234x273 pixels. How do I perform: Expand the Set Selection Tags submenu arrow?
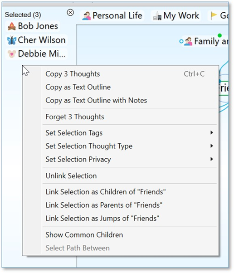[212, 133]
